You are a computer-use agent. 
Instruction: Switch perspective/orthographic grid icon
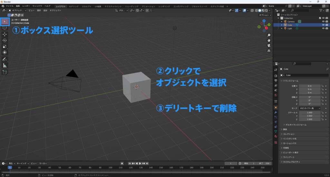(269, 51)
